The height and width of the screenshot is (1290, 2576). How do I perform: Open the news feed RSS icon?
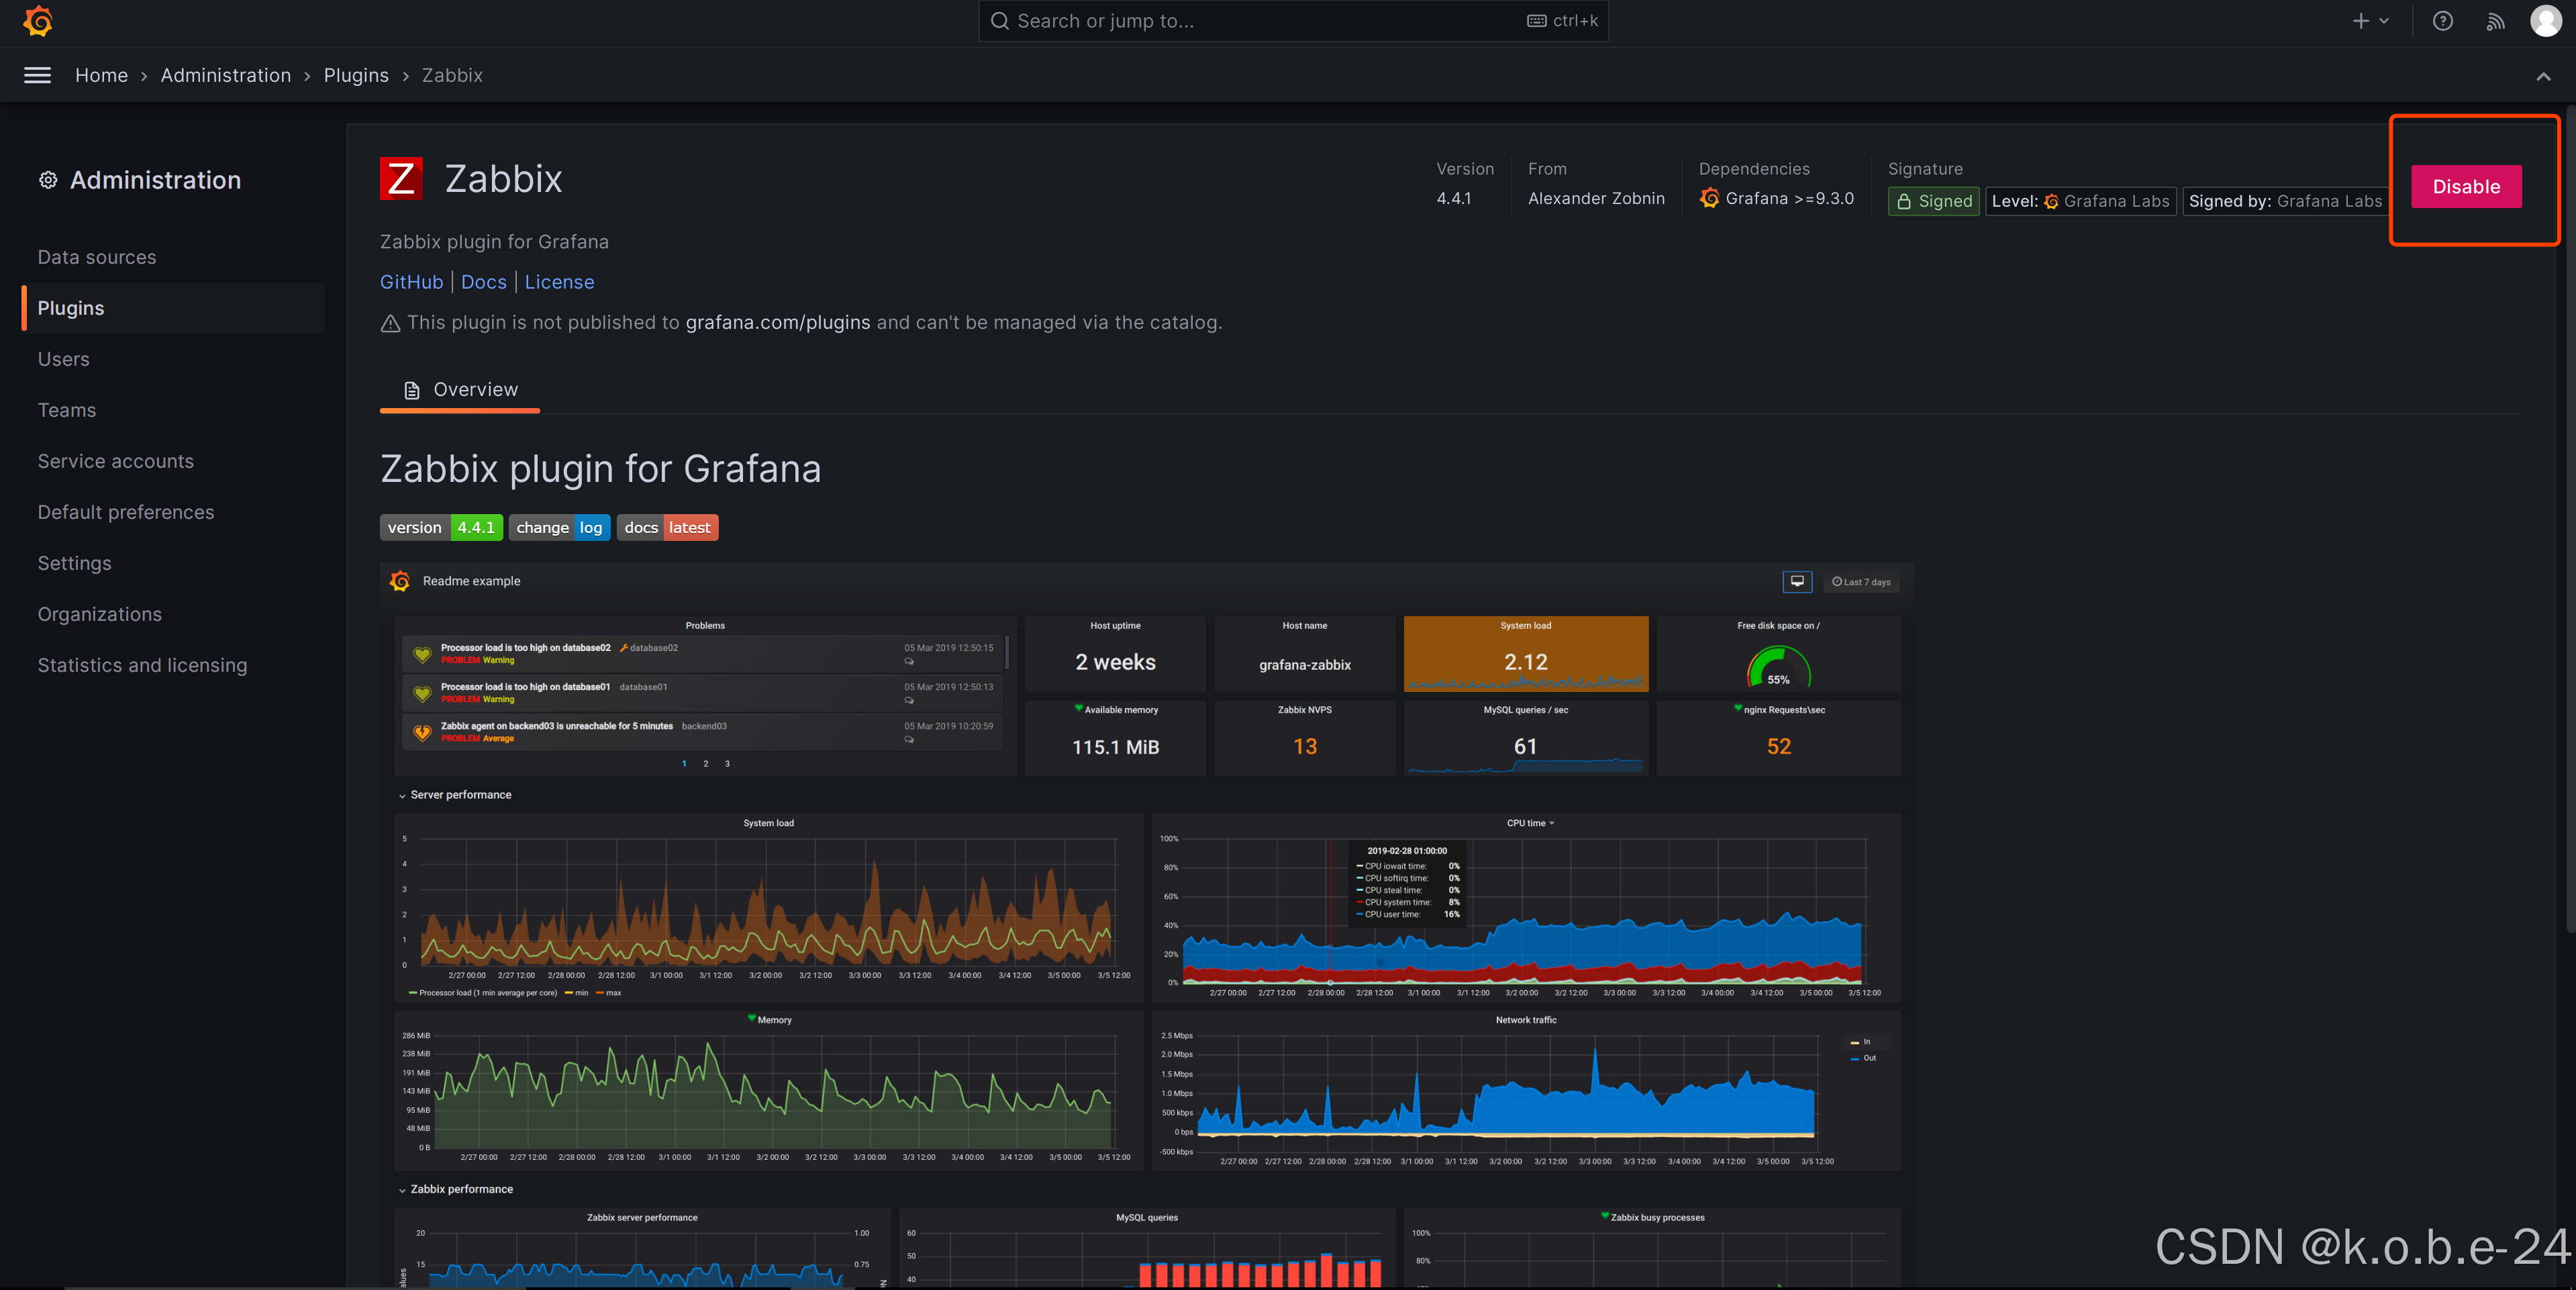[2495, 21]
